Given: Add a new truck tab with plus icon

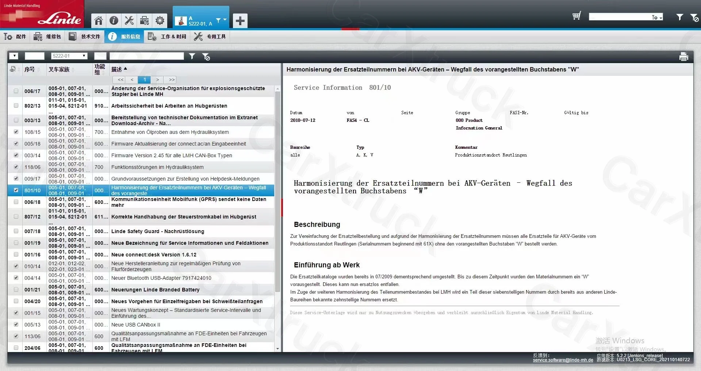Looking at the screenshot, I should (240, 21).
